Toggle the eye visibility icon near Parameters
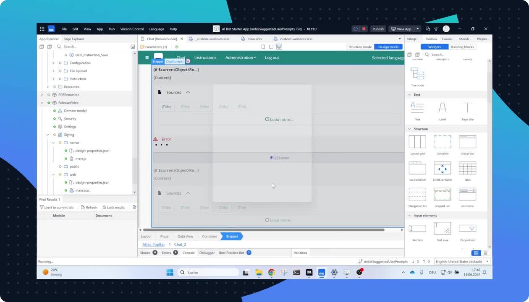 [x=177, y=47]
